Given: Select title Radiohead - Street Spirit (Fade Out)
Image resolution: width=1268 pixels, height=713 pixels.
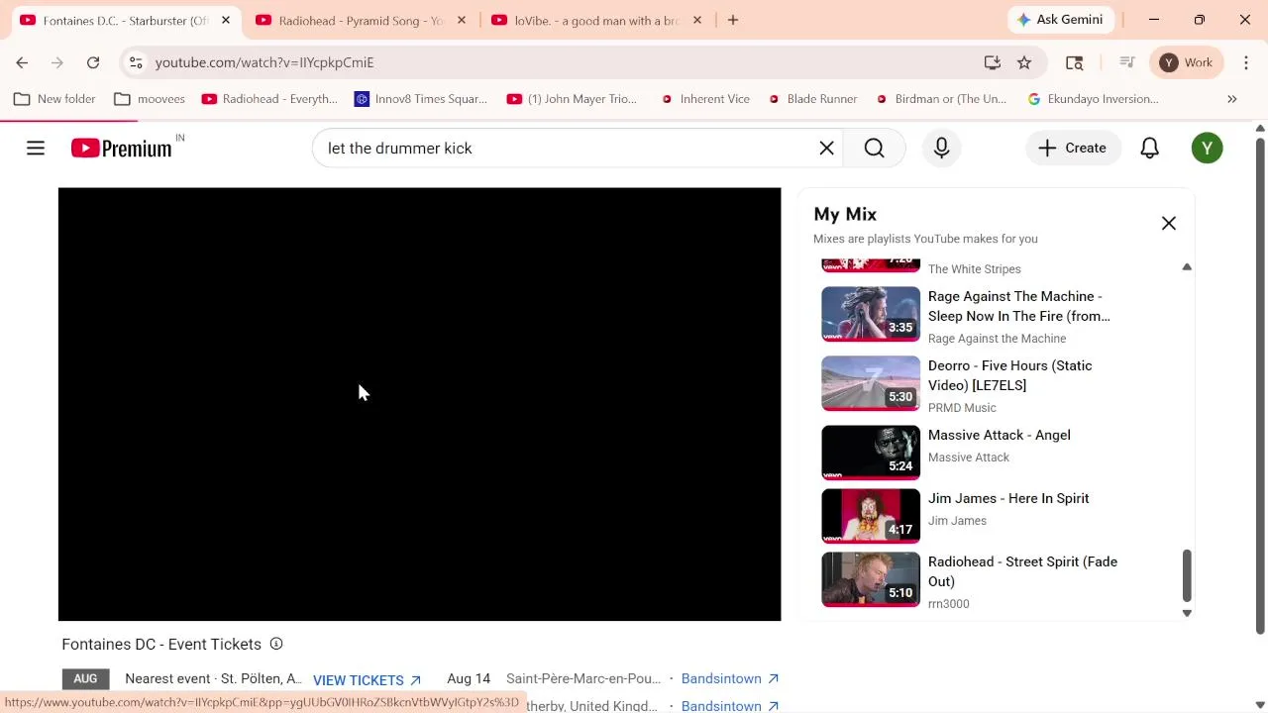Looking at the screenshot, I should (1022, 571).
